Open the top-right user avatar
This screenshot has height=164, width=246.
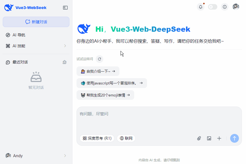(236, 7)
